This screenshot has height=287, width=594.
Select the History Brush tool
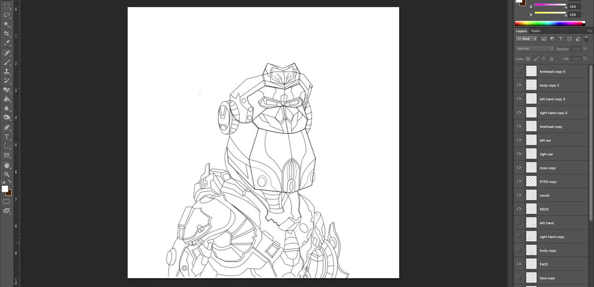7,80
